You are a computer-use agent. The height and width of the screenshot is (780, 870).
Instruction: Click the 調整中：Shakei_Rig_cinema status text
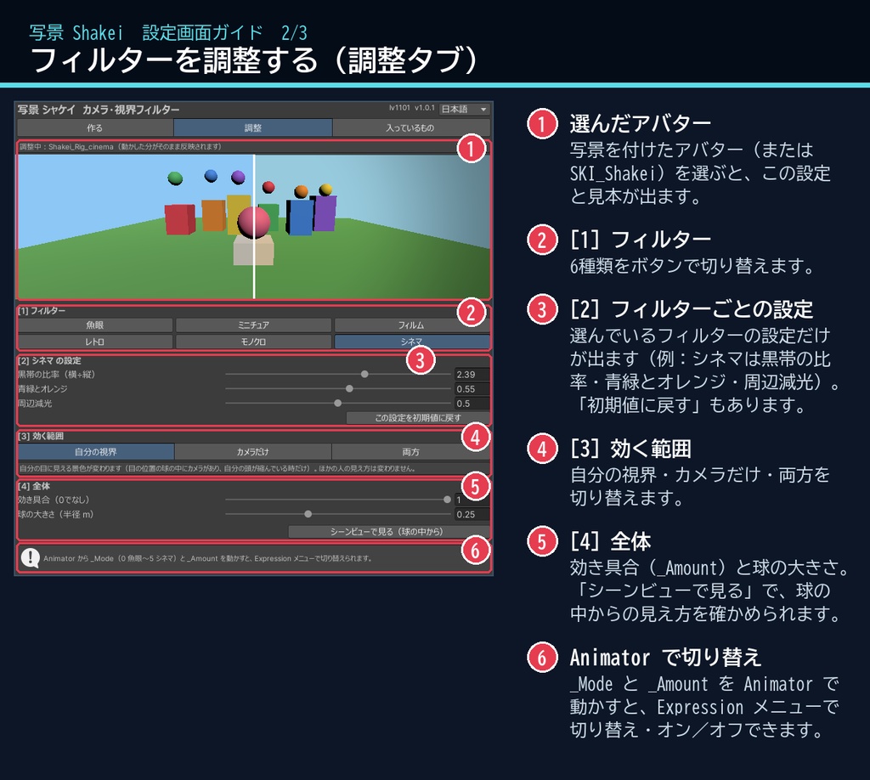click(121, 147)
